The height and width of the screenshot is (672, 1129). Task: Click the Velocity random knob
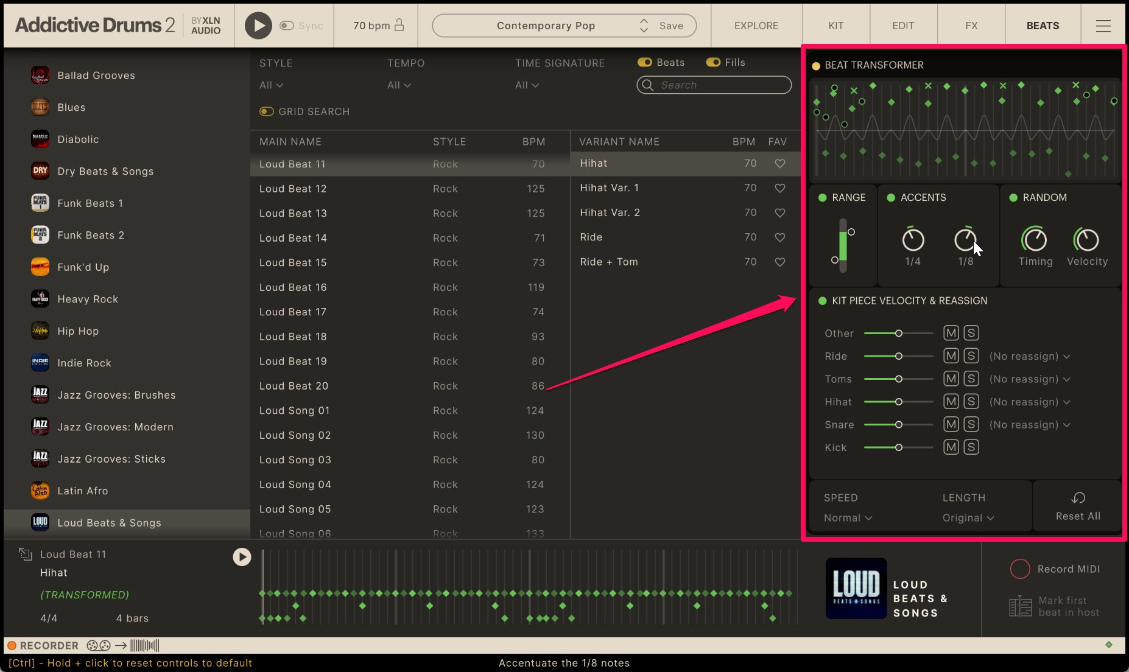click(1087, 239)
